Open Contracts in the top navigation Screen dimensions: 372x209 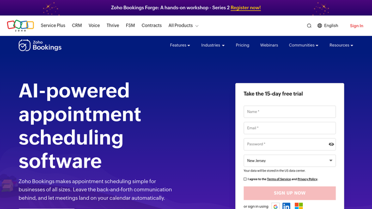[x=151, y=26]
